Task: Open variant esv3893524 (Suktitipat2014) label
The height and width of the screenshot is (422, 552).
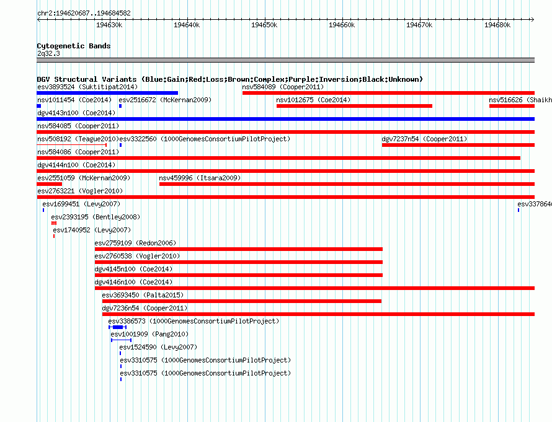Action: (x=87, y=87)
